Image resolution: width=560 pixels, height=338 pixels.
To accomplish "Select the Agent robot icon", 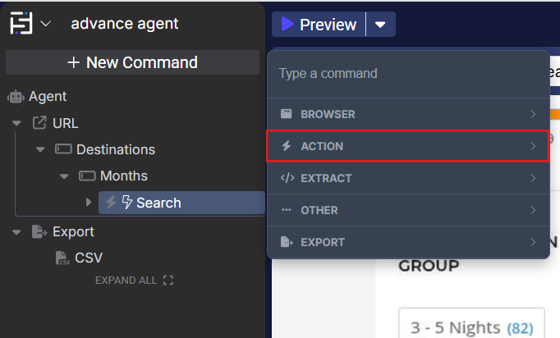I will [x=16, y=97].
